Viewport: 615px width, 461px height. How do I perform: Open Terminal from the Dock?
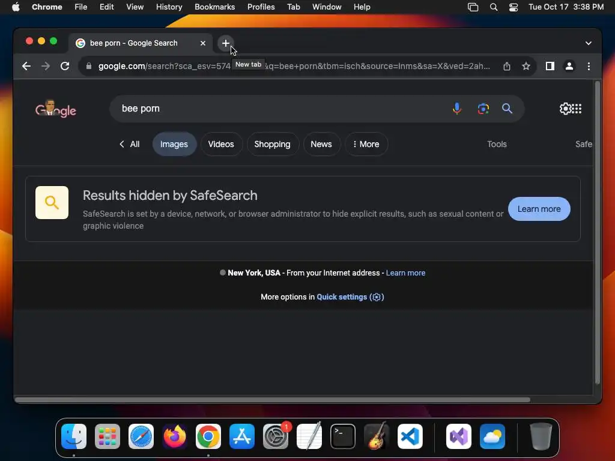click(343, 436)
